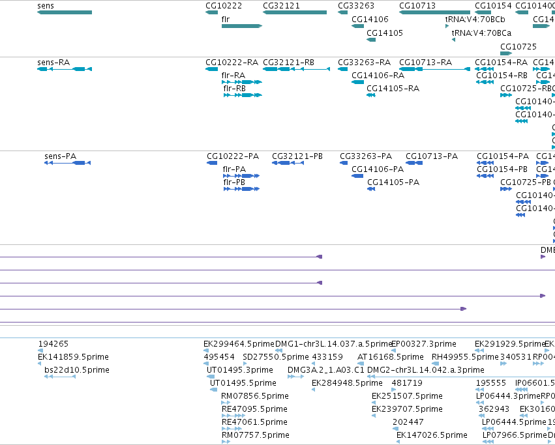Screen dimensions: 555x445
Task: Select the CG33263-RA transcript label
Action: pos(364,63)
